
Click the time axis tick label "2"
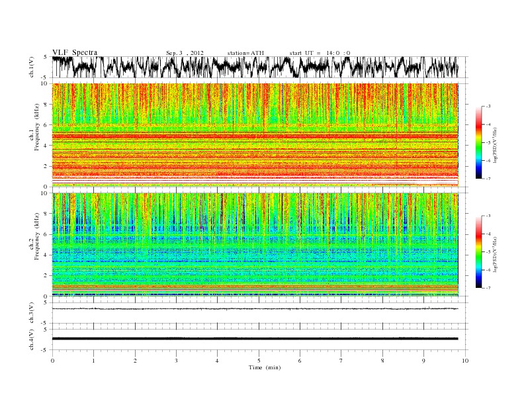click(135, 361)
